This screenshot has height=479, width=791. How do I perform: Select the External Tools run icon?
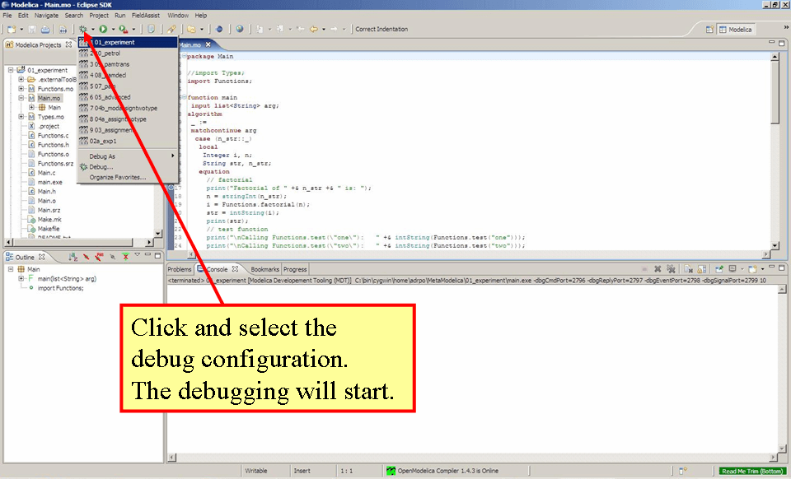point(122,29)
